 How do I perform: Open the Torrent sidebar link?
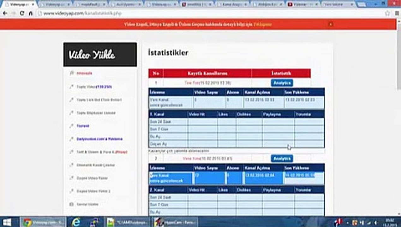[x=83, y=126]
